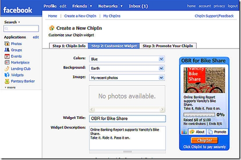Expand more applications in sidebar
The image size is (241, 160).
coord(10,87)
